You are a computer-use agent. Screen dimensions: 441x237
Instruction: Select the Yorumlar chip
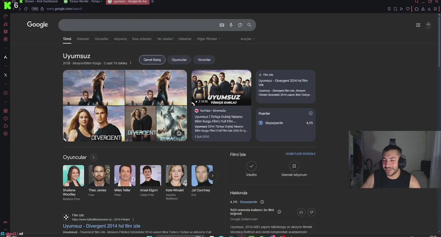click(204, 60)
